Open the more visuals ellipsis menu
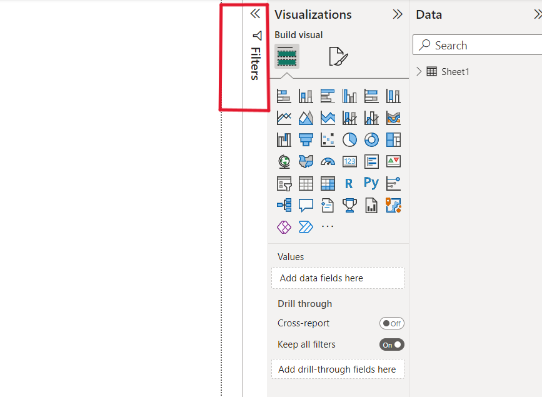 (x=328, y=227)
